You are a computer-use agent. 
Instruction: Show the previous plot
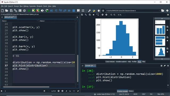click(x=103, y=15)
